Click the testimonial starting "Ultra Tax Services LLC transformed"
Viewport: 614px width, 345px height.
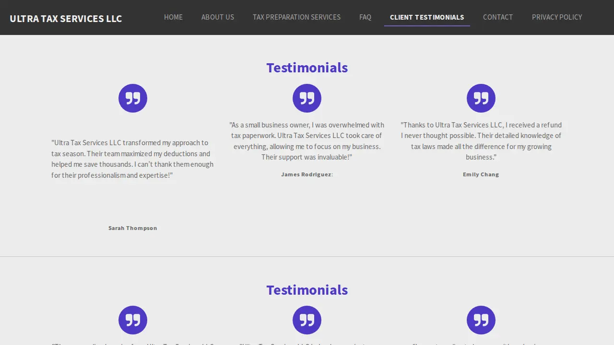pyautogui.click(x=133, y=159)
